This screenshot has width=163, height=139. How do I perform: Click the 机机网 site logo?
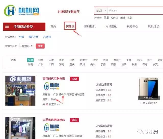coord(21,11)
